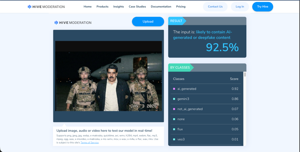Click the Try Hive button
Screen dimensions: 300x152
[262, 7]
